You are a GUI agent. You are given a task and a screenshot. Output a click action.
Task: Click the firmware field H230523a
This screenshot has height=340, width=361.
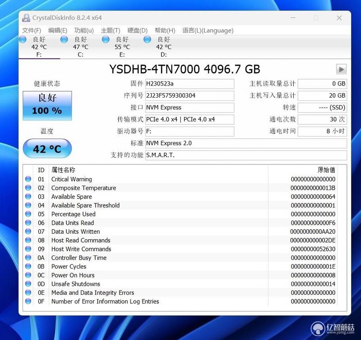190,84
